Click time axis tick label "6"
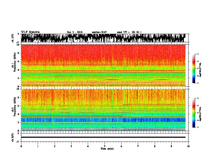Screen dimensions: 212x164 coord(121,146)
